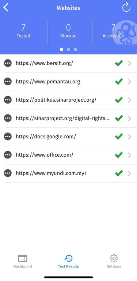Open the https://www.pemantau.org link row

click(x=69, y=82)
